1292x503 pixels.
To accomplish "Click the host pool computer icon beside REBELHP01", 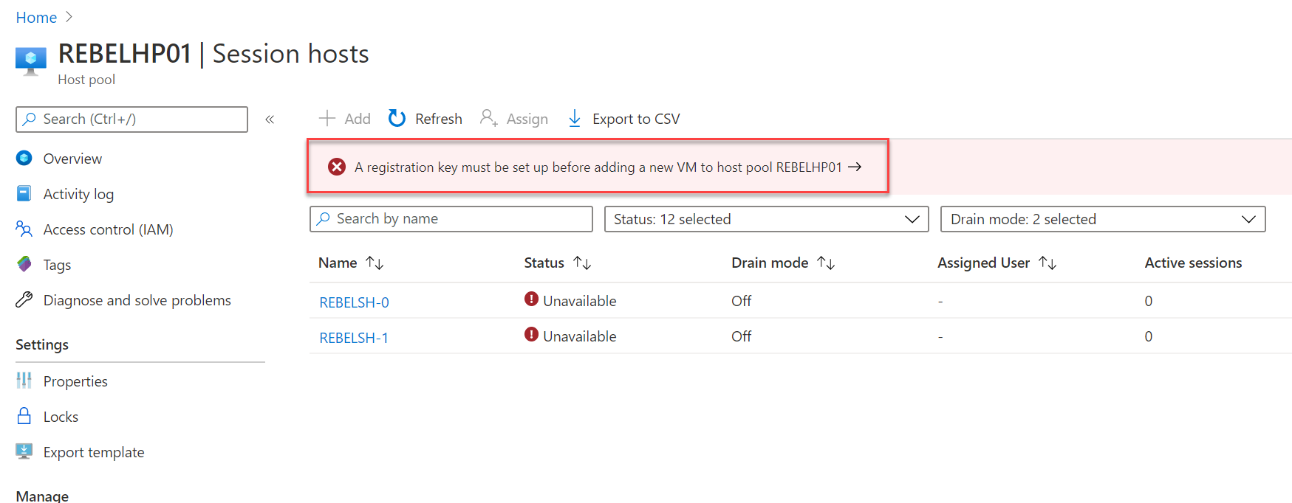I will coord(31,61).
